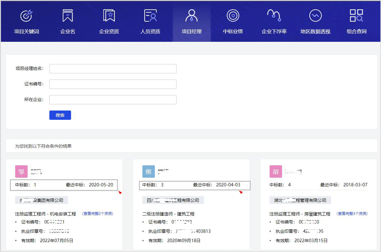Select the 地区数据透视 tab
The width and height of the screenshot is (381, 252).
coord(315,22)
